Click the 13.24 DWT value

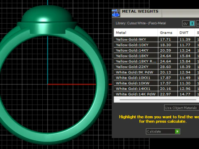(x=185, y=50)
